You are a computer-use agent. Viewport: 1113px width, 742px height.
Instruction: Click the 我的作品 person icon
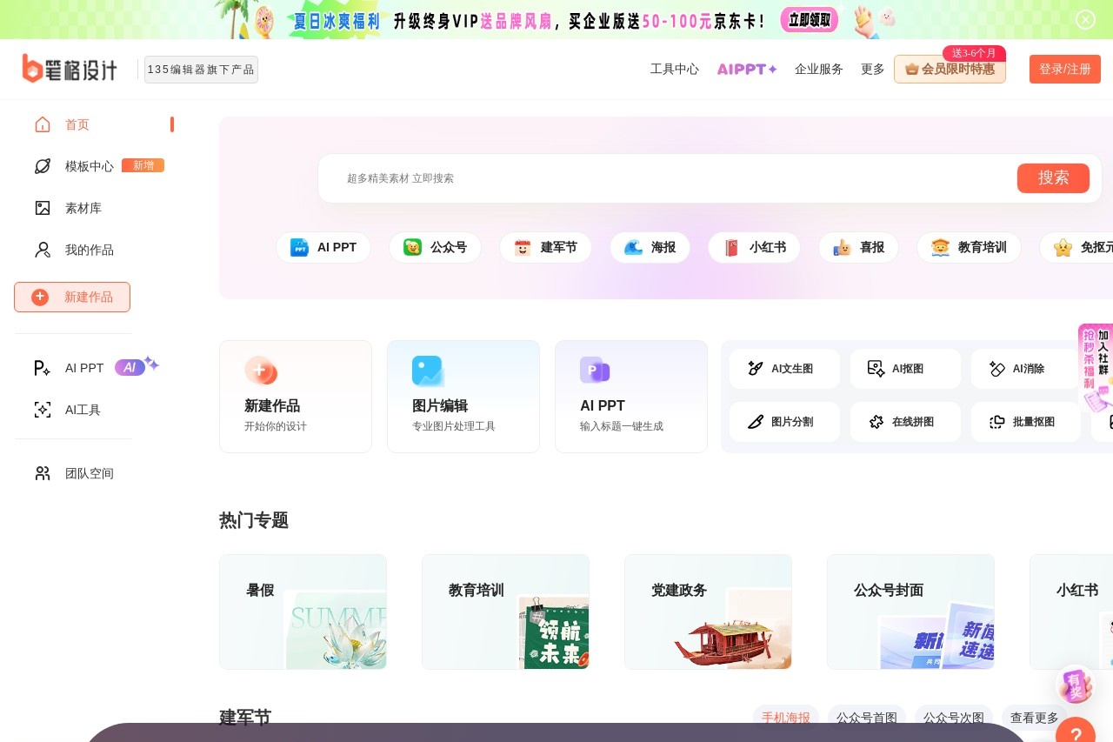43,250
